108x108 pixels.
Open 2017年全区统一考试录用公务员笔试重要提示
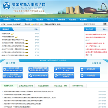tap(17, 107)
